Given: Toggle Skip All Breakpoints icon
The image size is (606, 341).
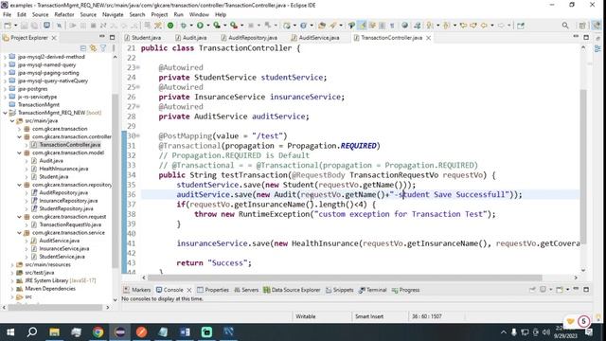Looking at the screenshot, I should [59, 26].
